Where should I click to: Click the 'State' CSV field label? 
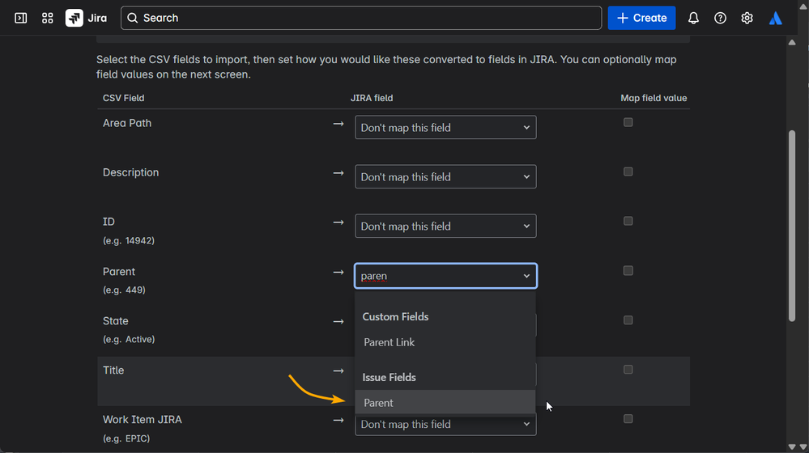tap(116, 321)
